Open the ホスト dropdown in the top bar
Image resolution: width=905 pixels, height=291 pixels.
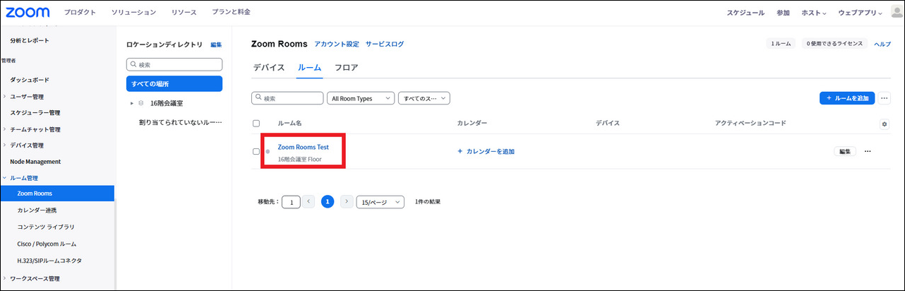tap(815, 13)
